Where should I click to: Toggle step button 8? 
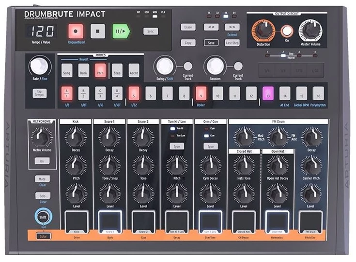(x=184, y=93)
